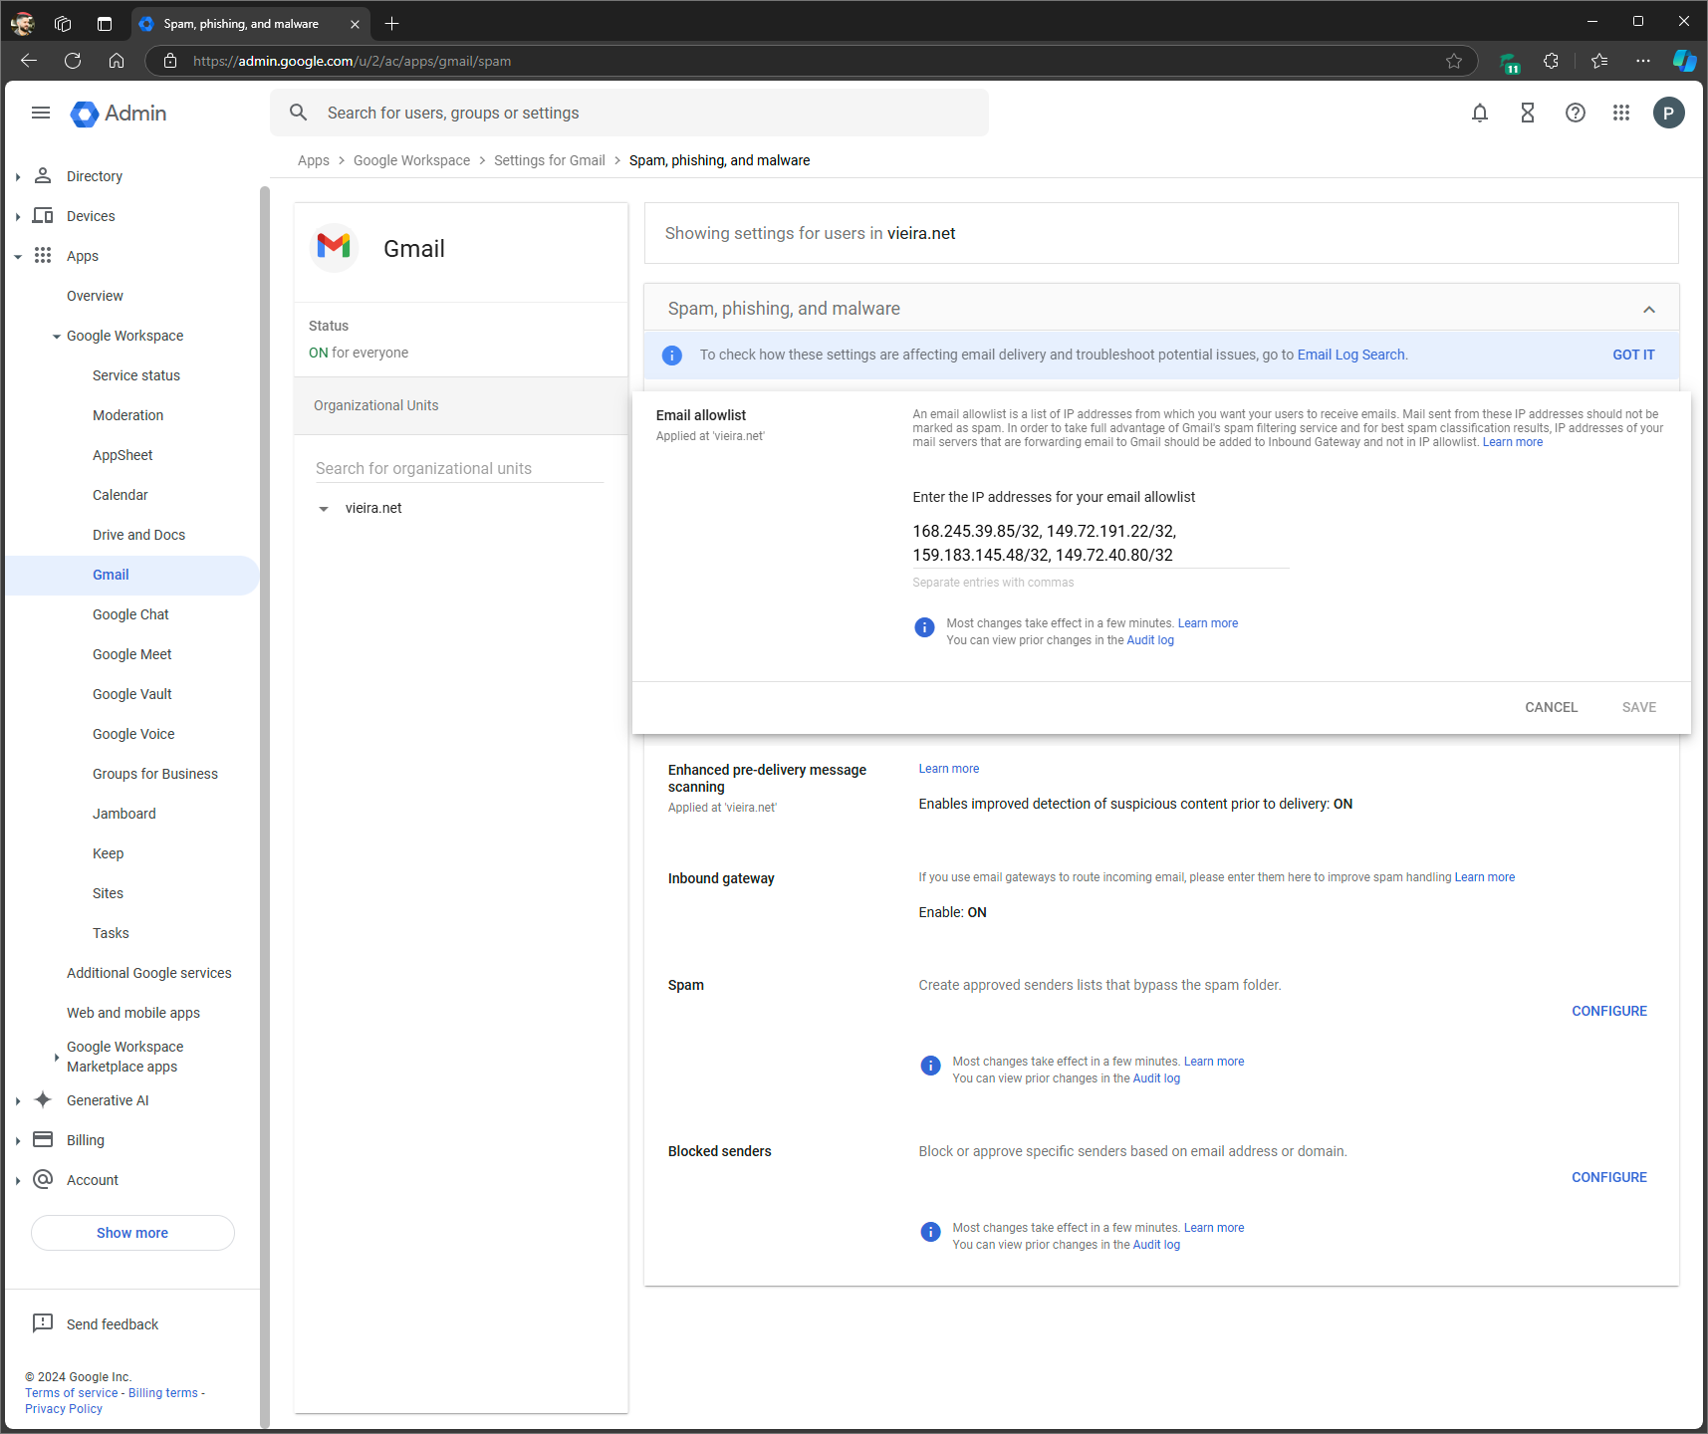Expand Google Workspace Marketplace apps
1708x1434 pixels.
57,1057
